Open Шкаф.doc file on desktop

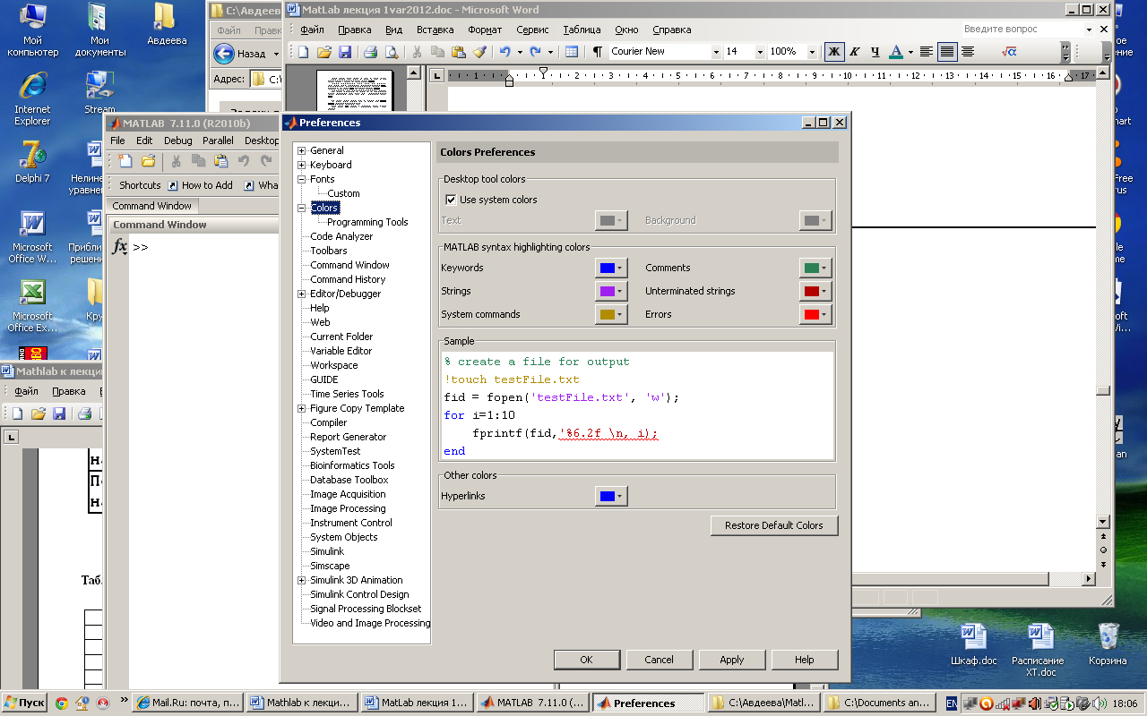pyautogui.click(x=974, y=644)
